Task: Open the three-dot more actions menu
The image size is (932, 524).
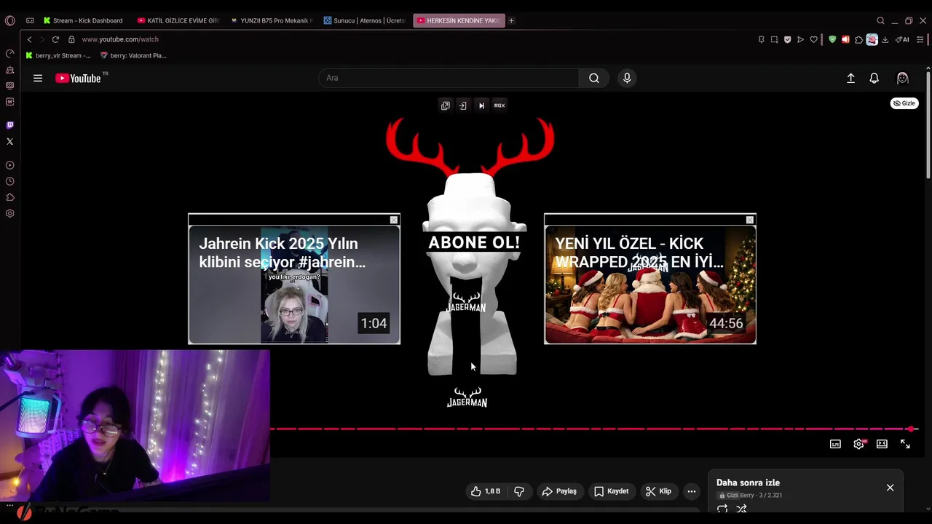Action: tap(692, 491)
